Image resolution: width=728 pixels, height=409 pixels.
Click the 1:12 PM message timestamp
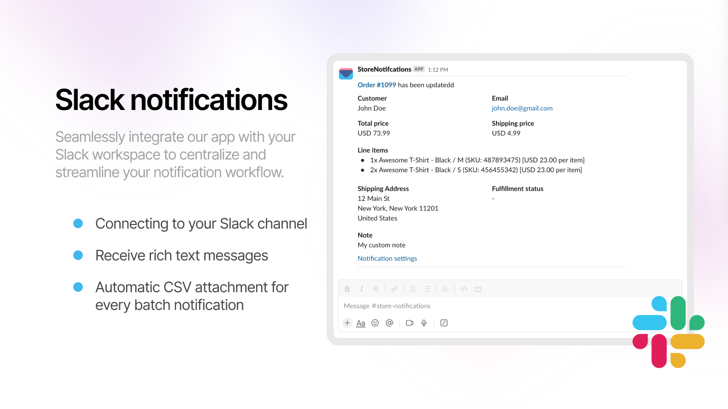(438, 70)
